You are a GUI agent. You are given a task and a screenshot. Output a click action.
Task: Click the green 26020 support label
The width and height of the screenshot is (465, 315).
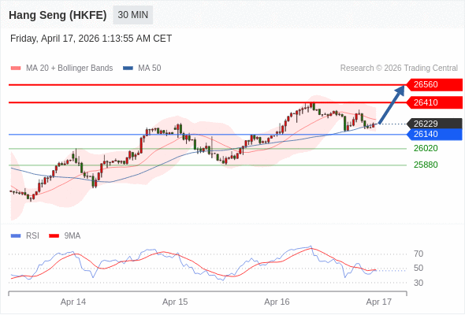point(426,148)
